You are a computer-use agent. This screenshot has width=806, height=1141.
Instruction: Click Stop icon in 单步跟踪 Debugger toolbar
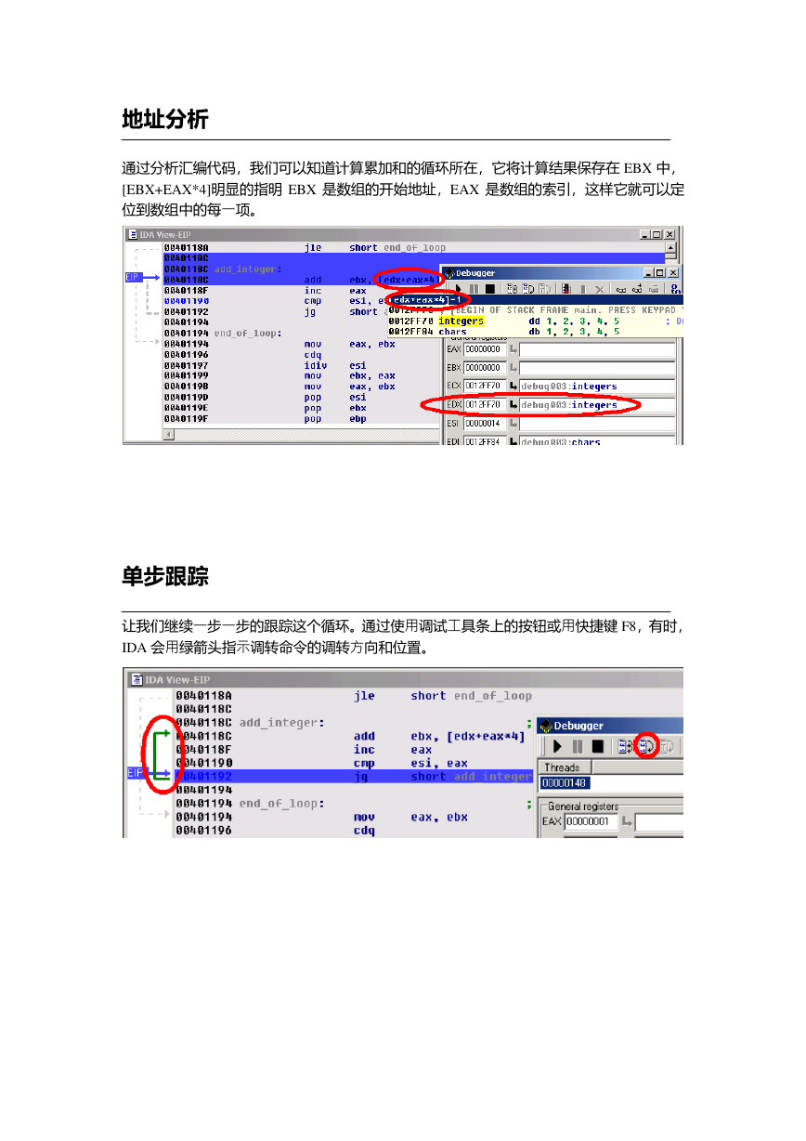[597, 746]
